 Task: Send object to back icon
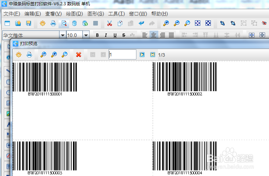233,23
